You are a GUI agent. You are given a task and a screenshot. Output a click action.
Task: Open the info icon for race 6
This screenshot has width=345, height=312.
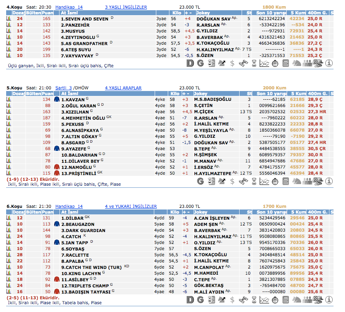[x=329, y=300]
